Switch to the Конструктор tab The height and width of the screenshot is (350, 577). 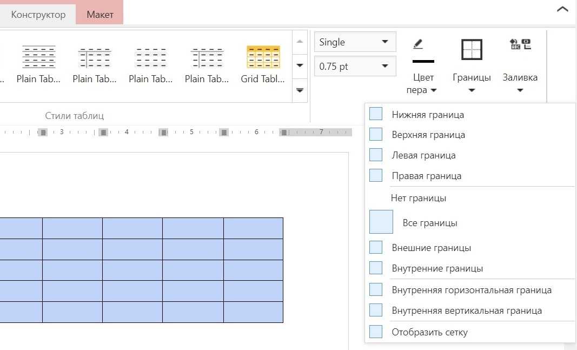tap(38, 15)
